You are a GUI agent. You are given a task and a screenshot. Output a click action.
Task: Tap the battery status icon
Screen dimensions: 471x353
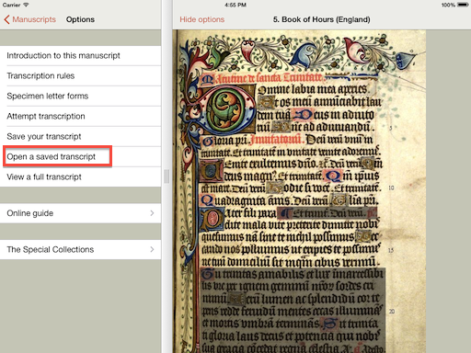pyautogui.click(x=463, y=5)
